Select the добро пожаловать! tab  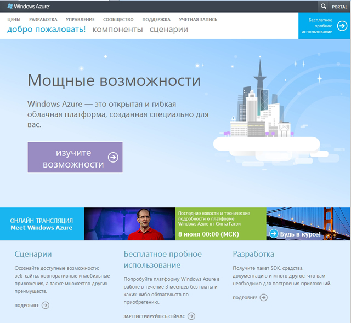46,30
